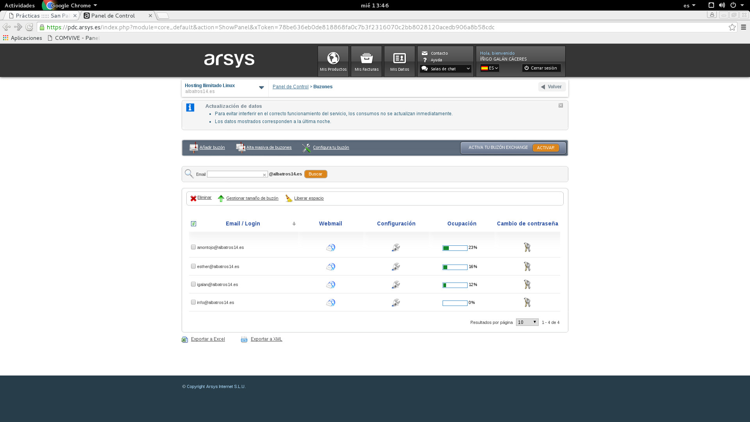Open webmail for info@albatros14.es
750x422 pixels.
coord(330,303)
